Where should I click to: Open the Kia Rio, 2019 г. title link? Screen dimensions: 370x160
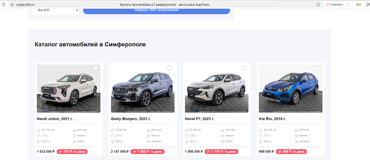tap(272, 119)
